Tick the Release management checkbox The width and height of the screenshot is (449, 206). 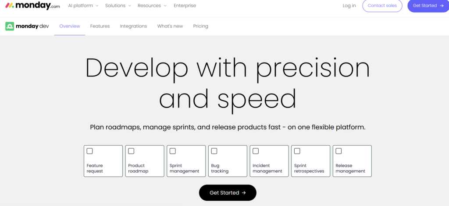[x=339, y=151]
